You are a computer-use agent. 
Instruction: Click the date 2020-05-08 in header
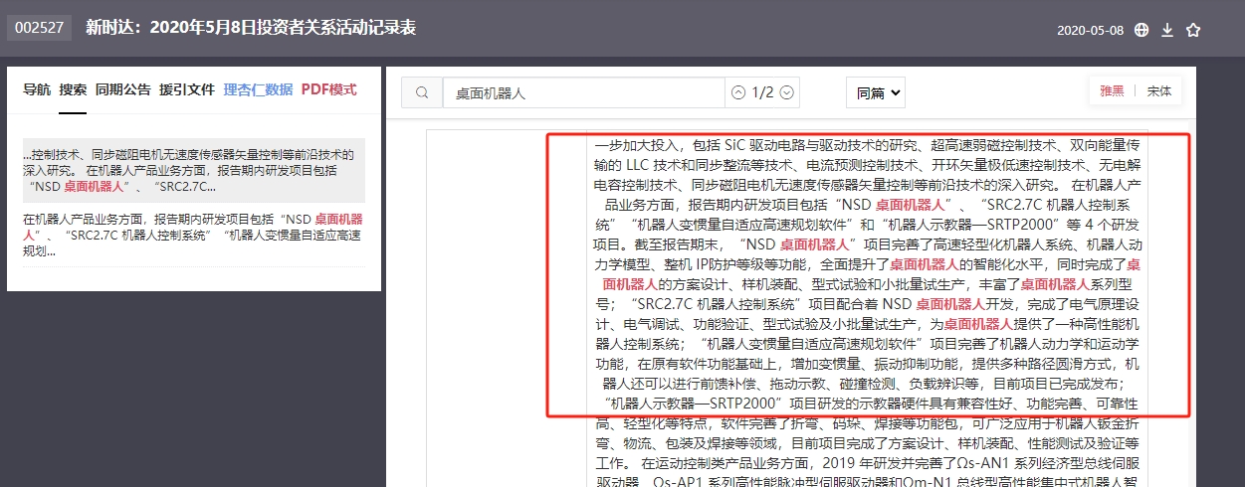click(x=1091, y=30)
